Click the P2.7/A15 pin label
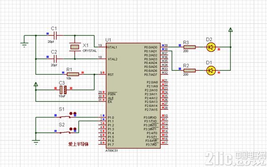The height and width of the screenshot is (167, 267). [x=151, y=110]
